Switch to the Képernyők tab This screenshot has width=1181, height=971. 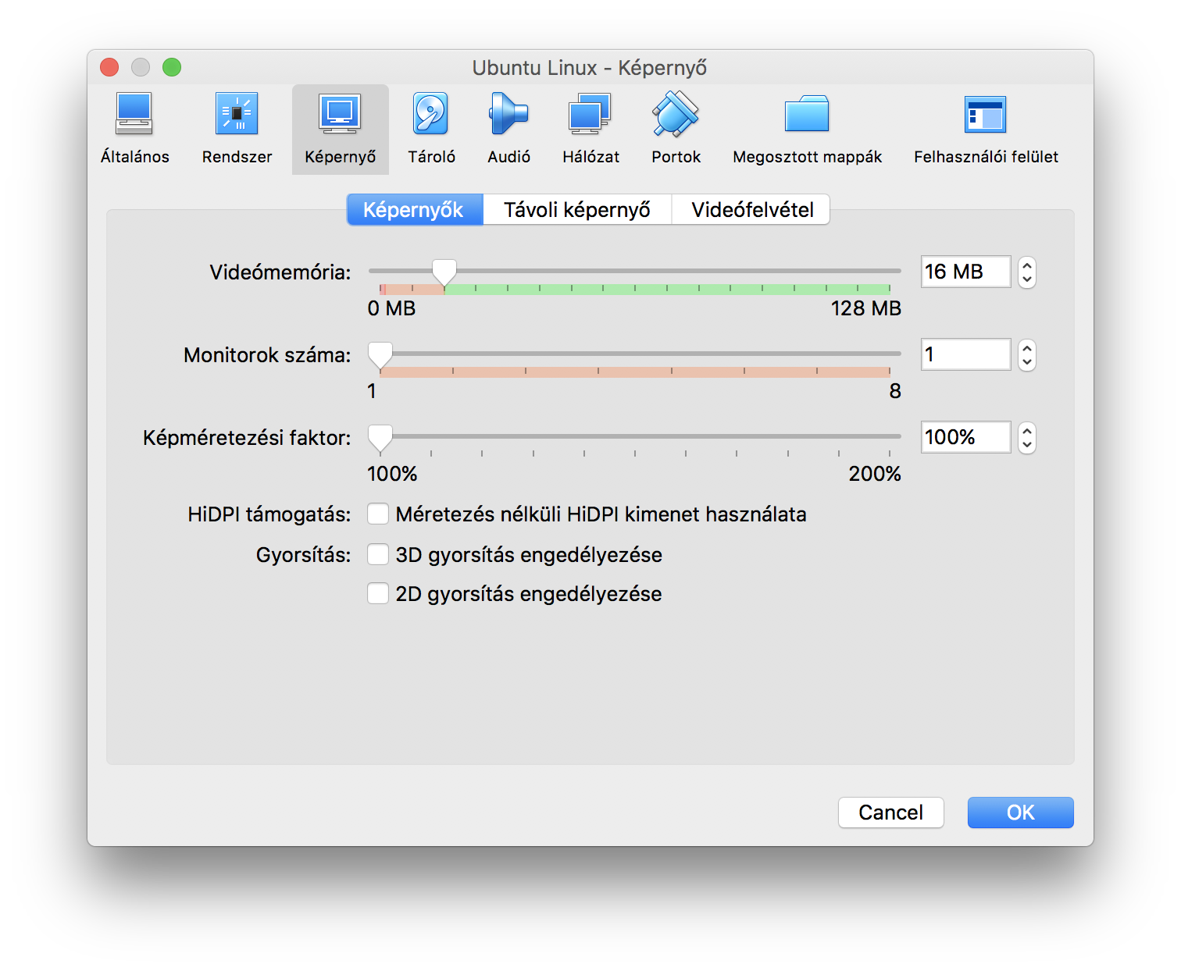(x=415, y=210)
